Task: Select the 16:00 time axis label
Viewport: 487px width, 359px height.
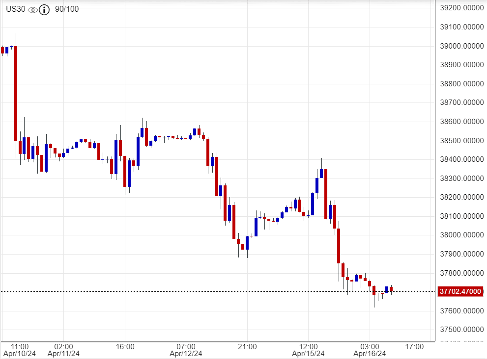Action: (x=125, y=346)
